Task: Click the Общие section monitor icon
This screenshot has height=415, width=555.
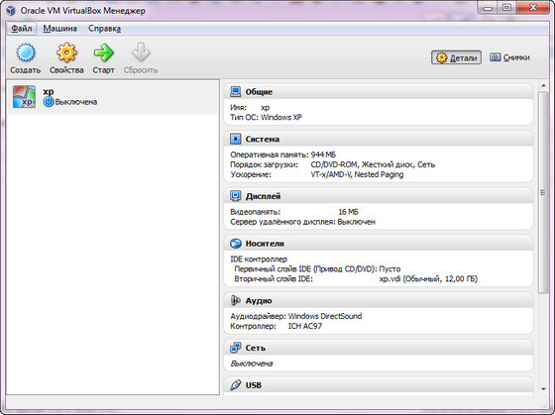Action: 236,92
